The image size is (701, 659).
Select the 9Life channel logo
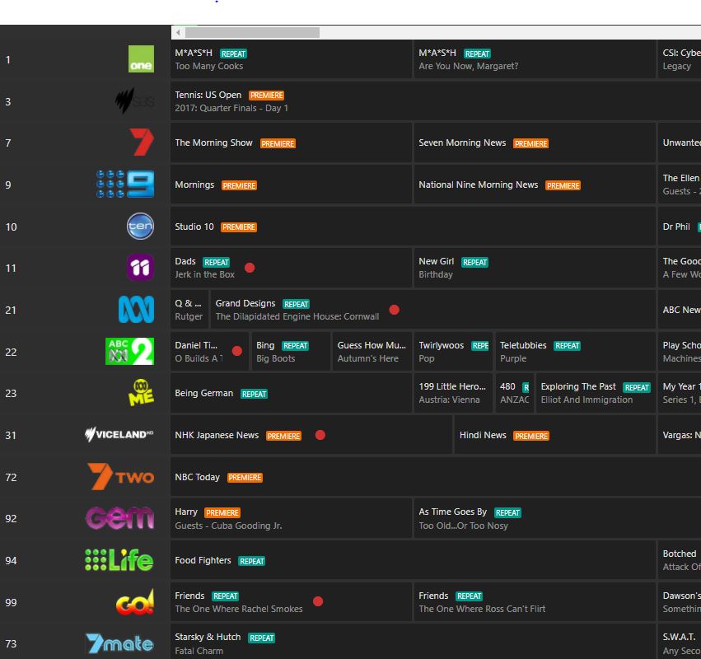pos(119,560)
